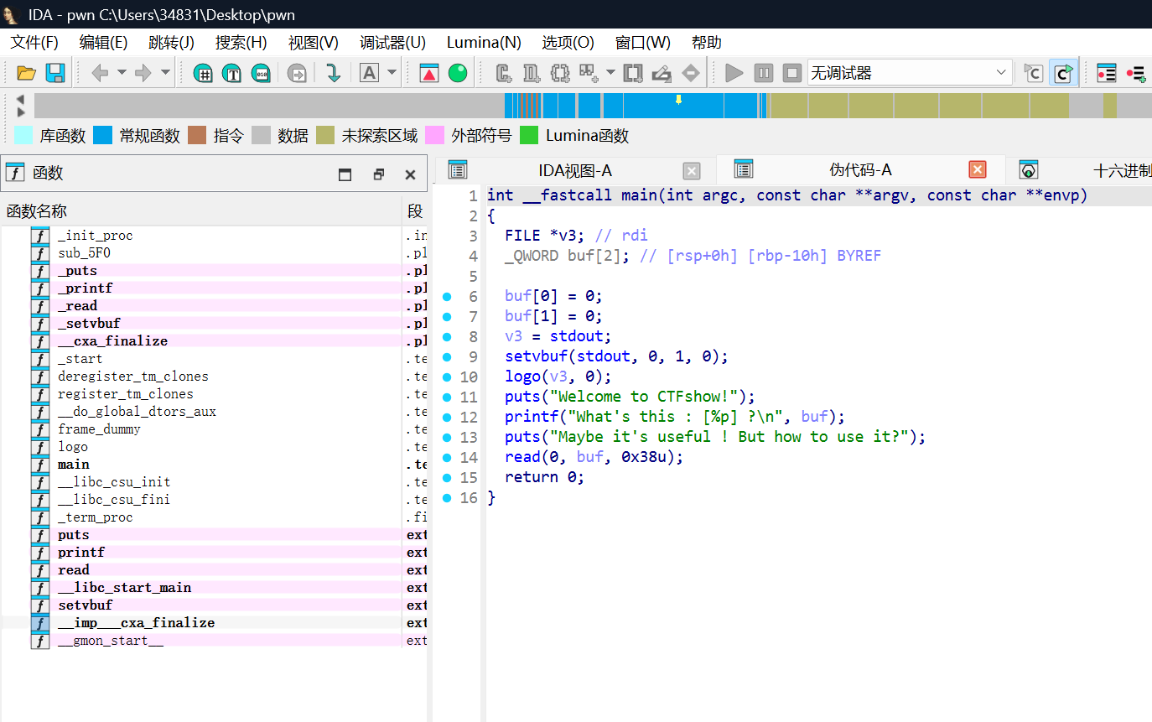Click the D-with-plus toolbar icon

pos(532,73)
